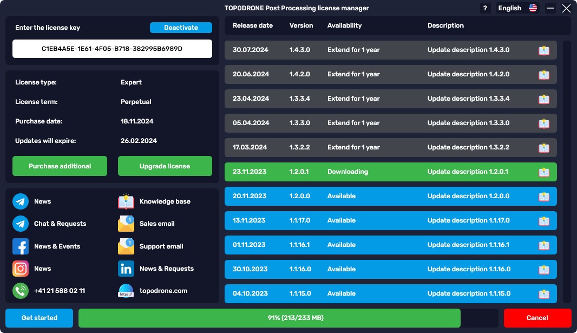Open update description icon for version 1.1.15.0
Image resolution: width=577 pixels, height=333 pixels.
[544, 294]
